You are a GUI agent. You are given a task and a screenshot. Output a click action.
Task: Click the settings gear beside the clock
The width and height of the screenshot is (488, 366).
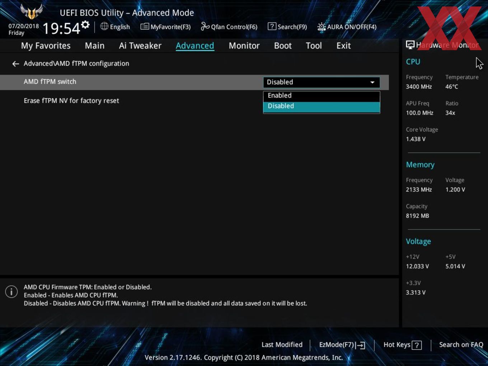coord(85,25)
